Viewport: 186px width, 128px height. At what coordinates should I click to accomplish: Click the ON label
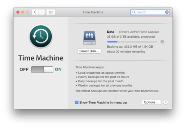click(x=58, y=69)
